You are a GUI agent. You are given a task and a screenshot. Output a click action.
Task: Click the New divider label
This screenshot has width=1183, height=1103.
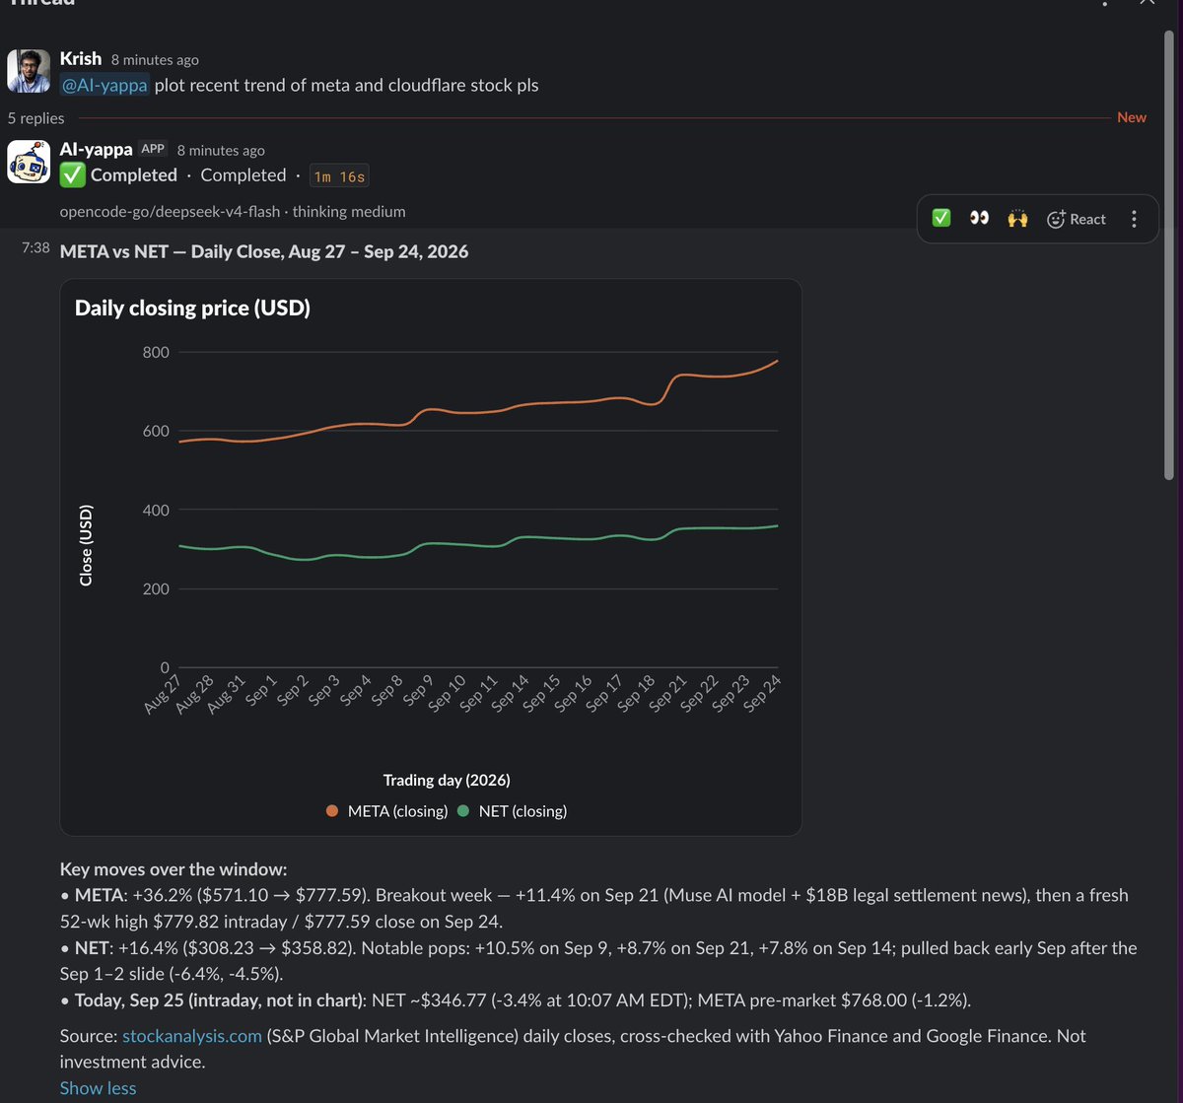click(1132, 117)
